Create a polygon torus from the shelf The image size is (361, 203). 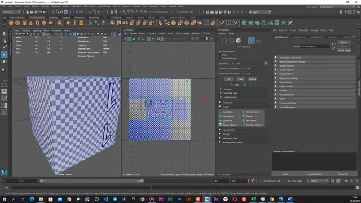pos(37,23)
